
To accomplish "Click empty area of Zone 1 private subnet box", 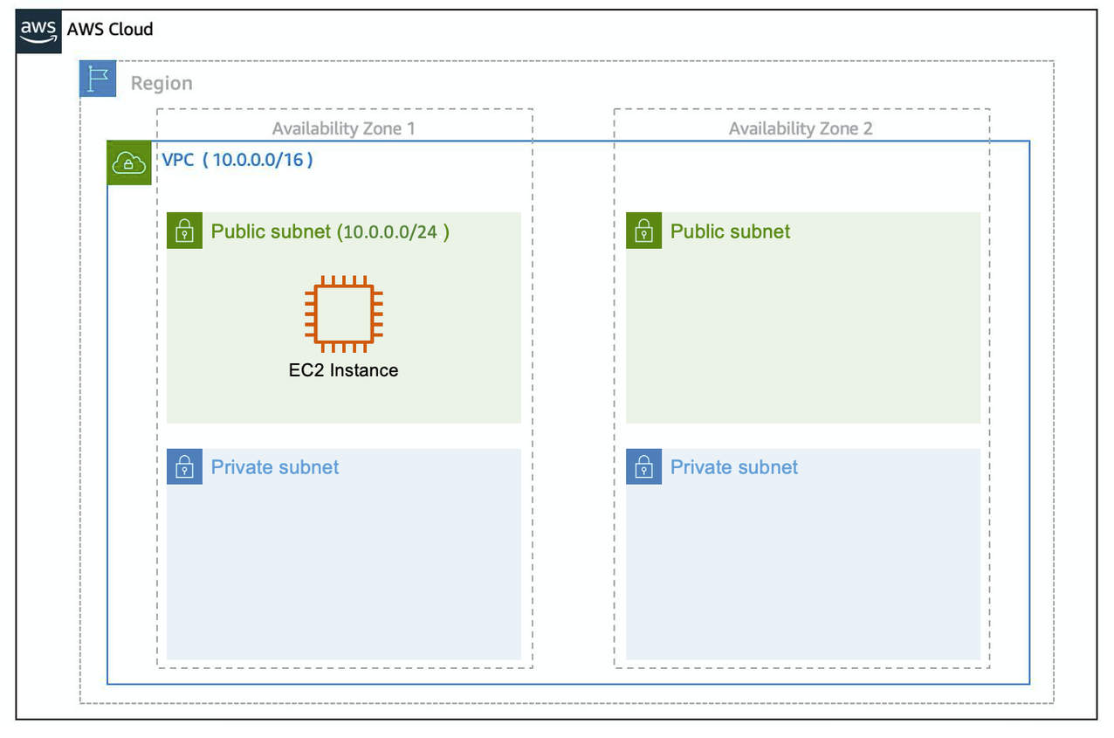I will pyautogui.click(x=343, y=576).
